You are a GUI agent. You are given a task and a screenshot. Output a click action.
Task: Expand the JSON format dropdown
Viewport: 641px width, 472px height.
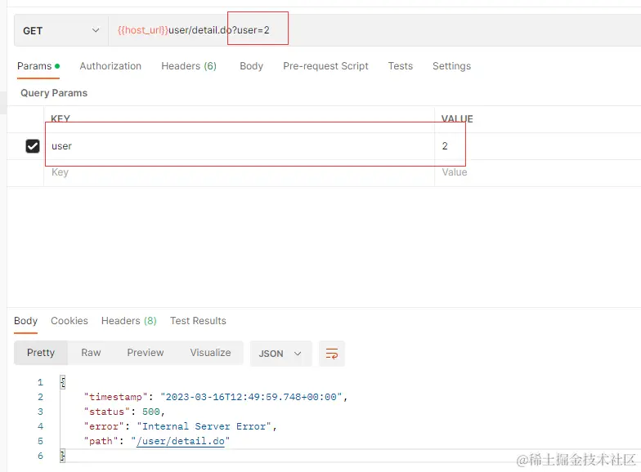click(281, 354)
